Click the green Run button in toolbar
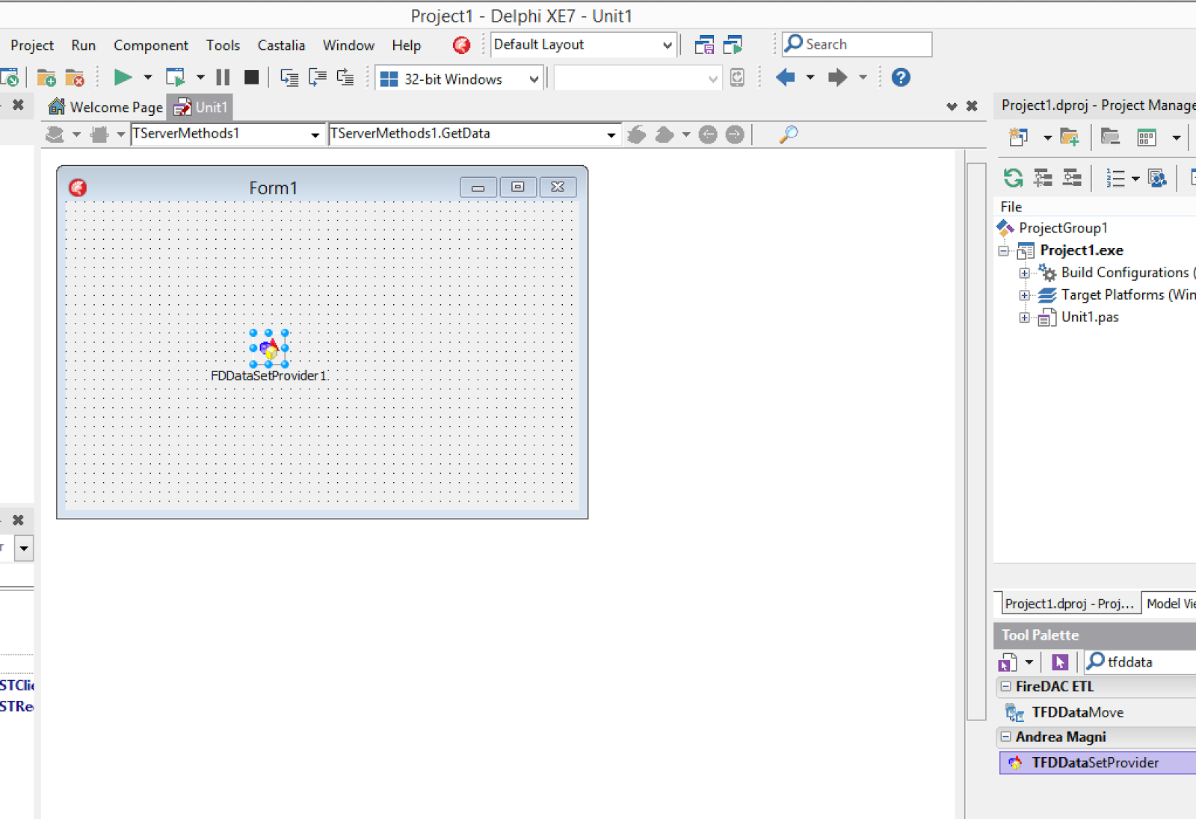This screenshot has height=819, width=1196. pos(123,78)
